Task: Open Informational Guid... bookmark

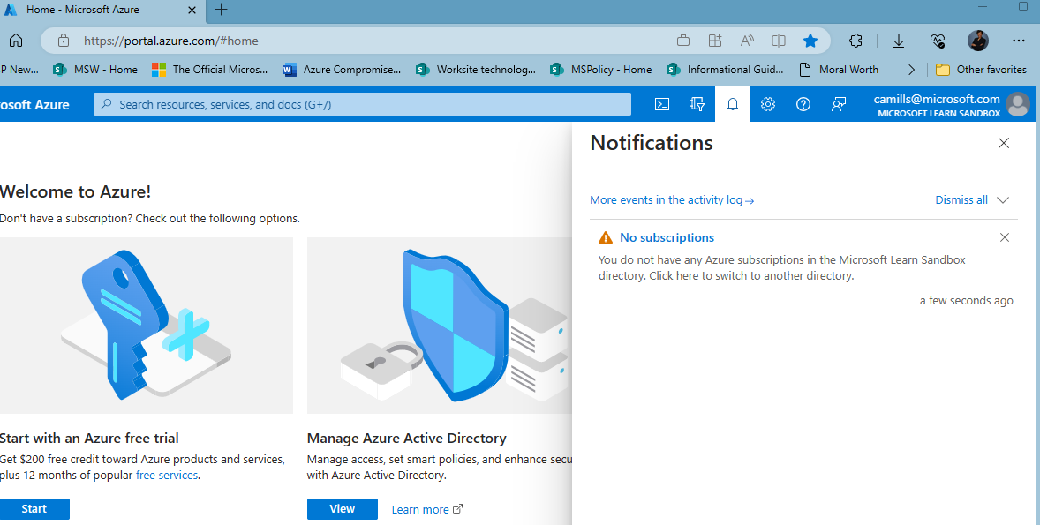Action: pyautogui.click(x=725, y=70)
